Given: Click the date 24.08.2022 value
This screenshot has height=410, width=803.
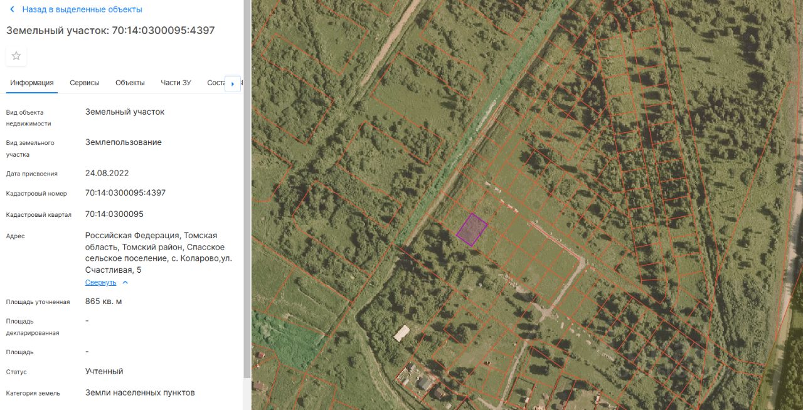Looking at the screenshot, I should (x=107, y=173).
